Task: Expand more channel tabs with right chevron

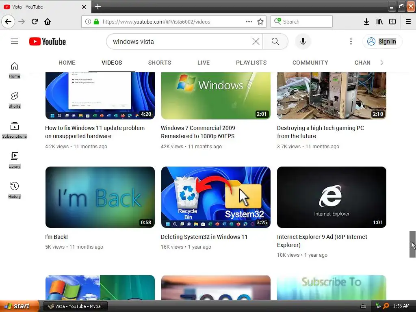Action: (x=382, y=63)
